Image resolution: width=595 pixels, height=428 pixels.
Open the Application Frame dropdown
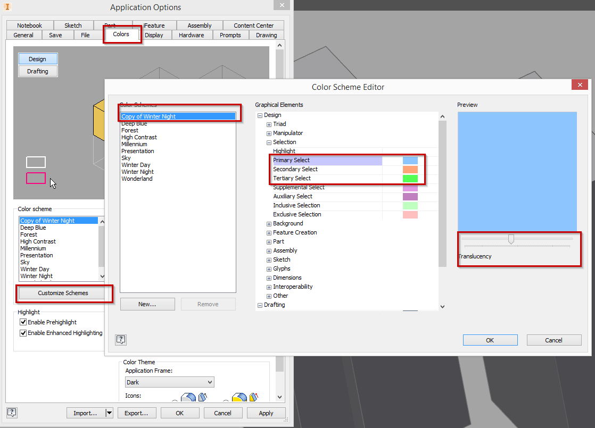[x=169, y=382]
